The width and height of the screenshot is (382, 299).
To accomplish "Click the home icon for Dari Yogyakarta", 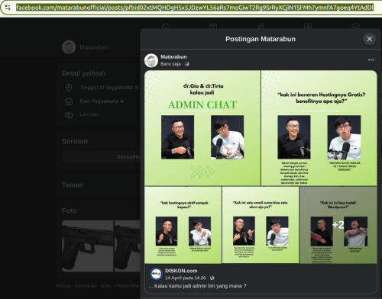I will 69,101.
